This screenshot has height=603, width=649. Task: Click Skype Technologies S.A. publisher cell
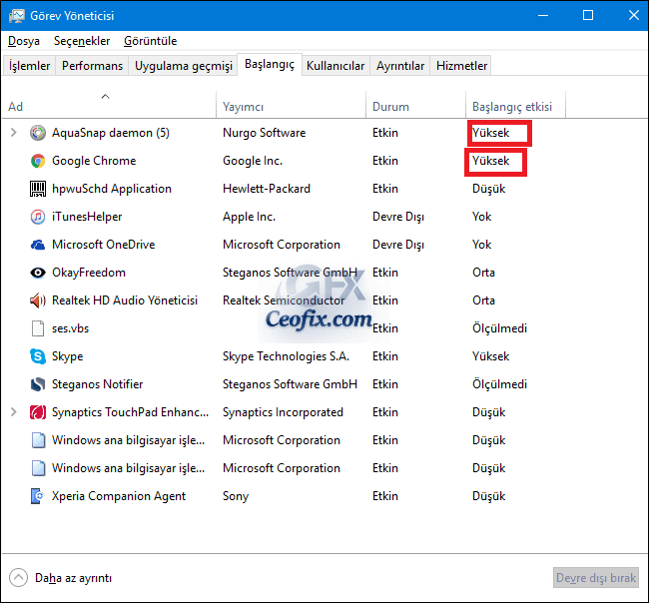pos(286,356)
